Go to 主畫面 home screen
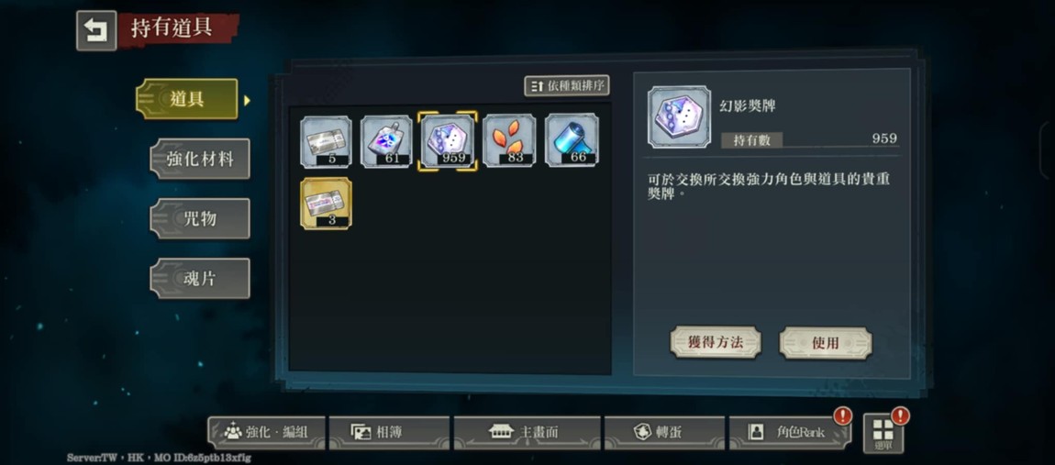This screenshot has height=465, width=1055. pyautogui.click(x=527, y=432)
